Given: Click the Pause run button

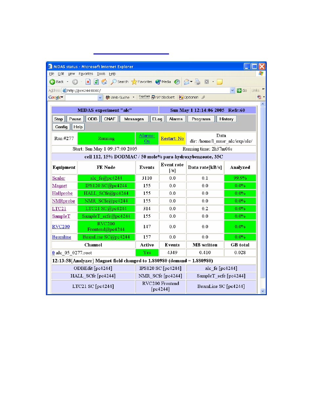Looking at the screenshot, I should (75, 119).
